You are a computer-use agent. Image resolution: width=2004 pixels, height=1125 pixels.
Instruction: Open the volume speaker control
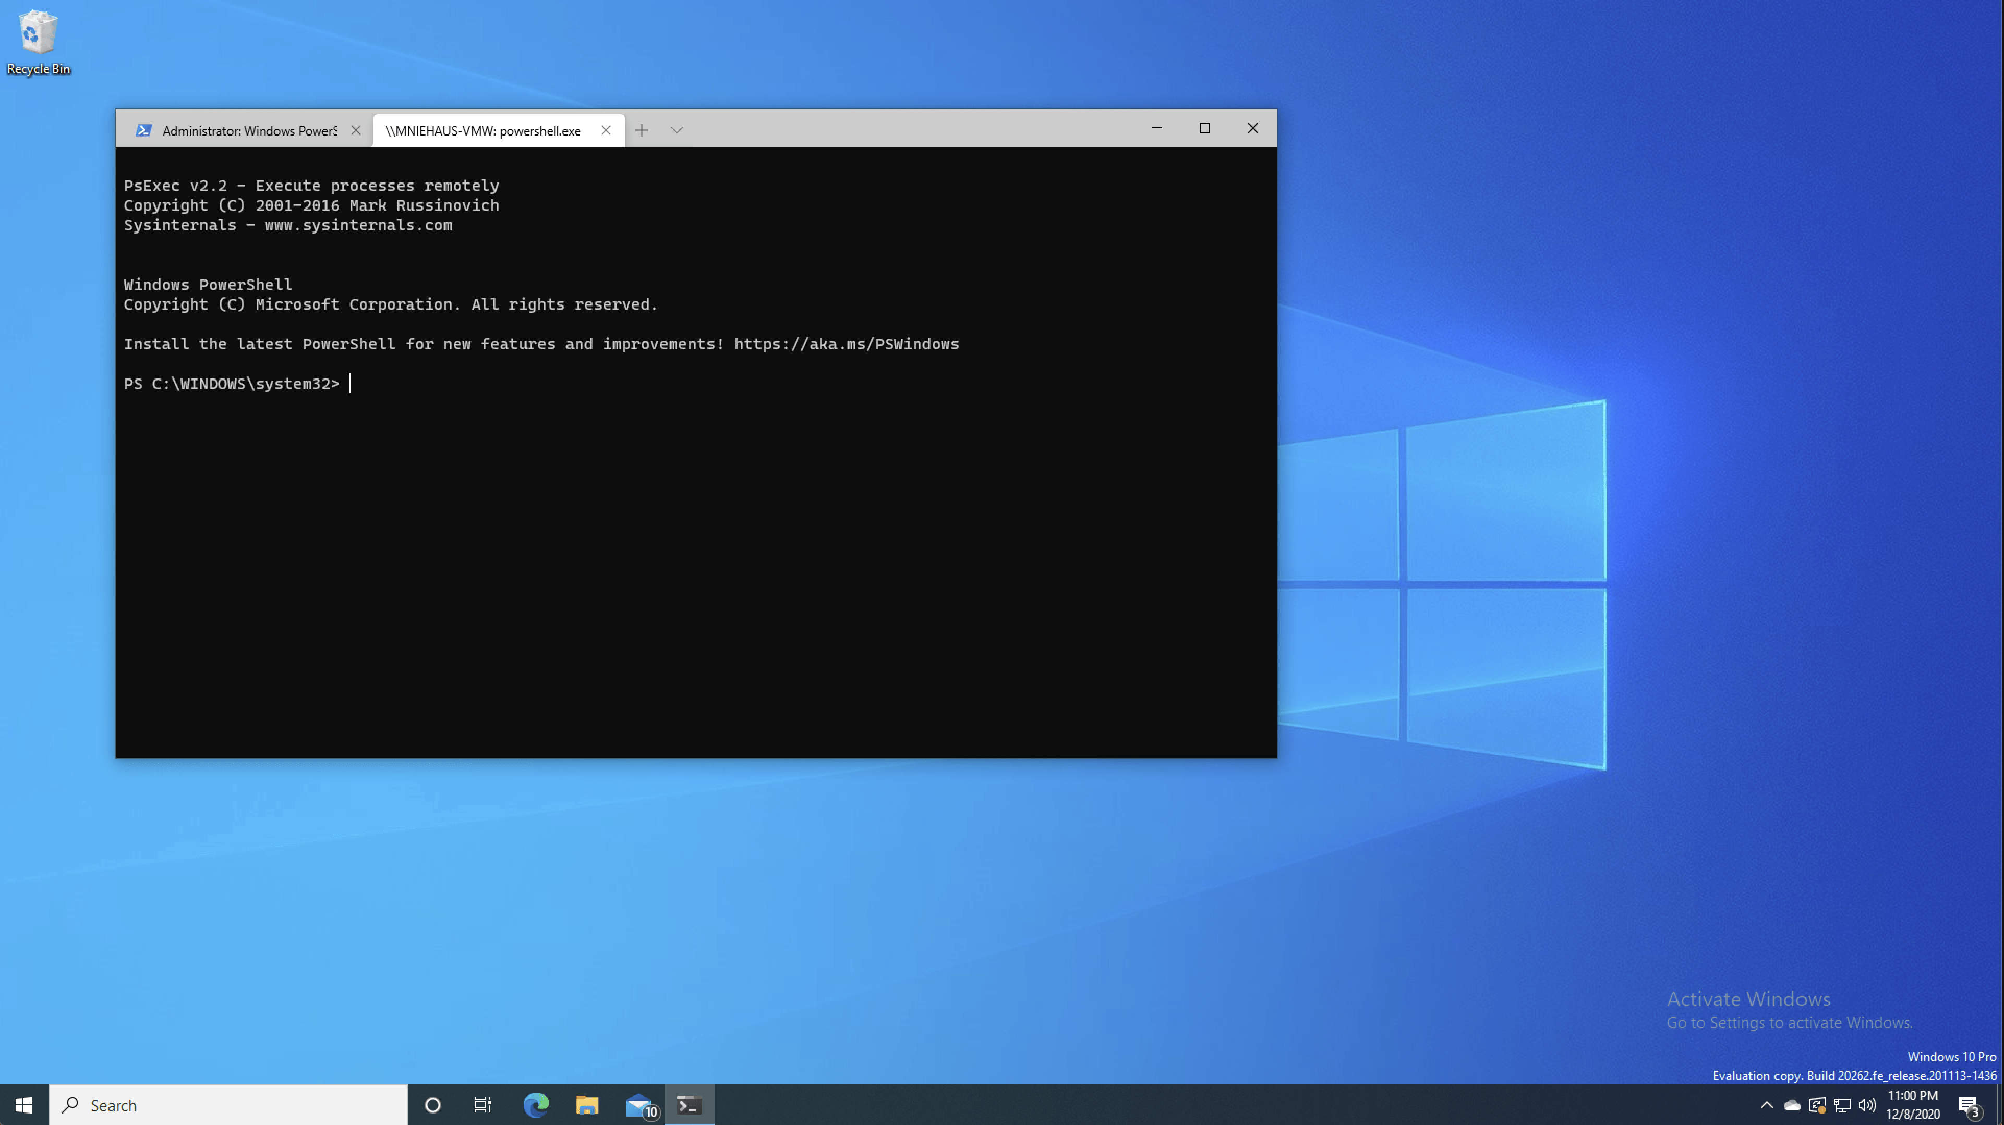click(1866, 1105)
